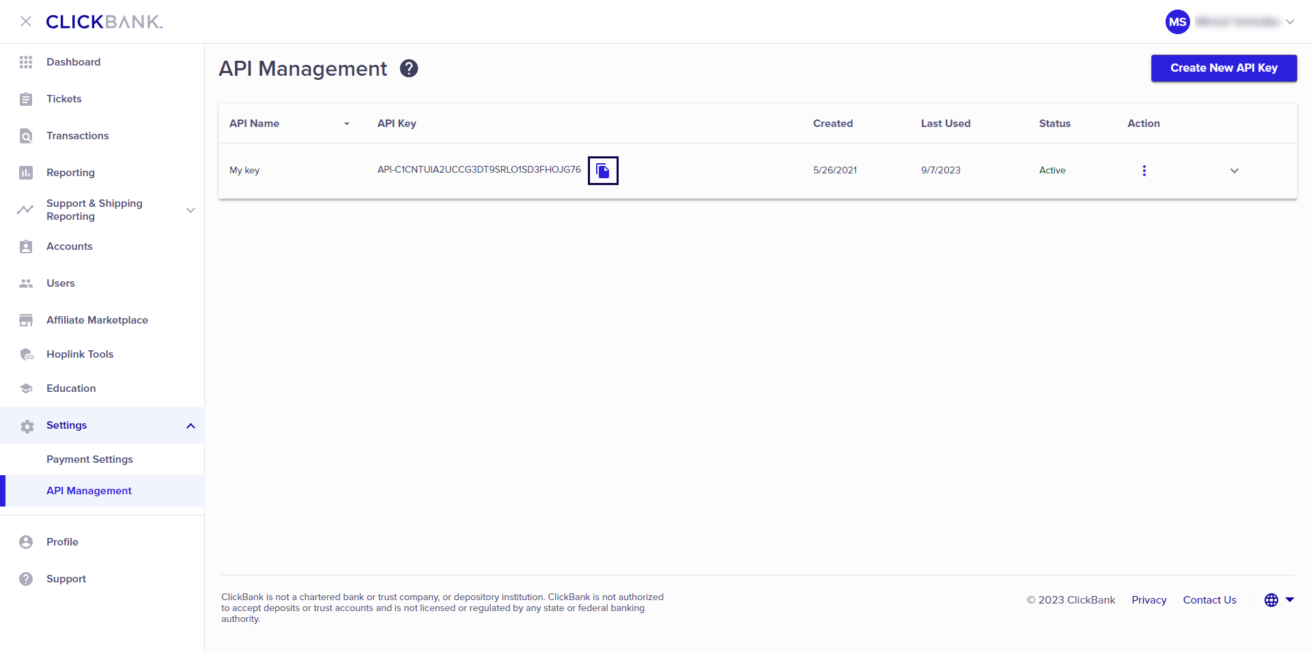Open the language globe dropdown

pyautogui.click(x=1279, y=600)
